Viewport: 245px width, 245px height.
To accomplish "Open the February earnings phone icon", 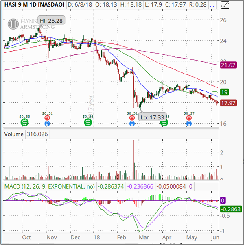I will [x=132, y=118].
